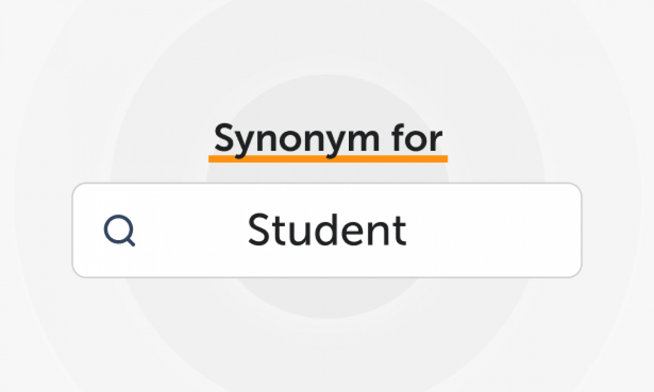Place cursor after the final t in Student
The image size is (654, 392).
[x=407, y=230]
